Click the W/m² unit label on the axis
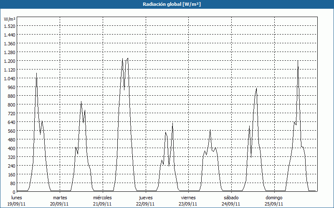The image size is (334, 208). pos(10,19)
